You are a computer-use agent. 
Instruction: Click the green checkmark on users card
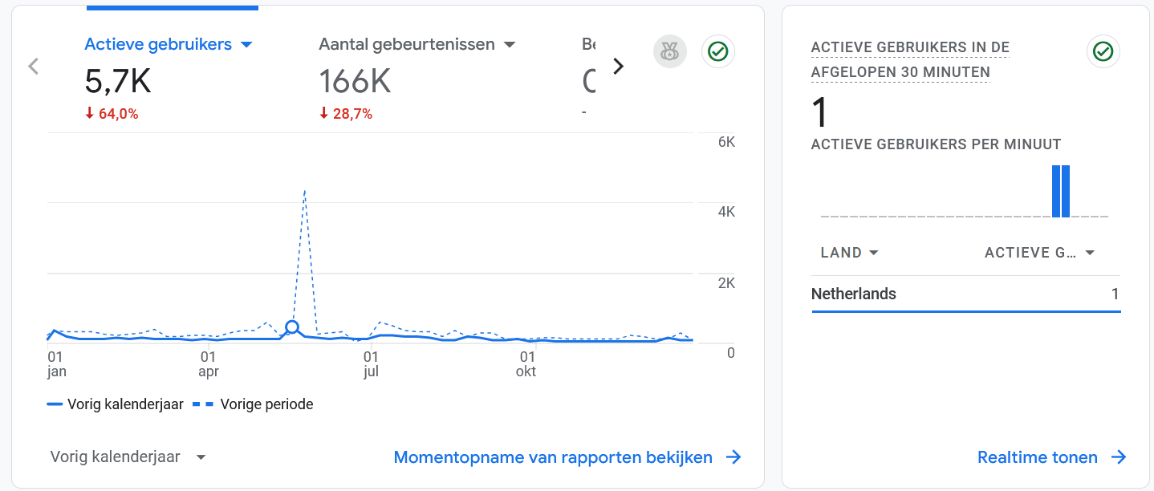point(718,51)
